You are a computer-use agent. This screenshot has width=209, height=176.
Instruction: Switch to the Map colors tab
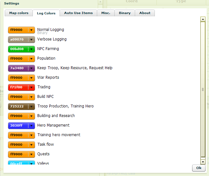[x=19, y=13]
